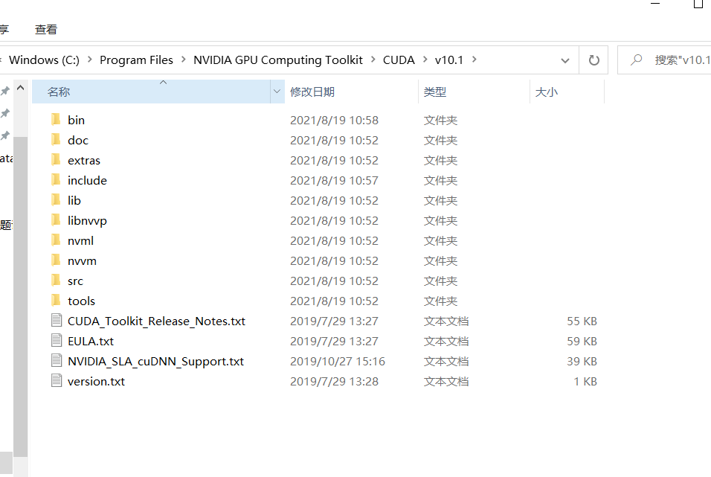
Task: Click the navigation pane scroll-up arrow
Action: pos(20,88)
